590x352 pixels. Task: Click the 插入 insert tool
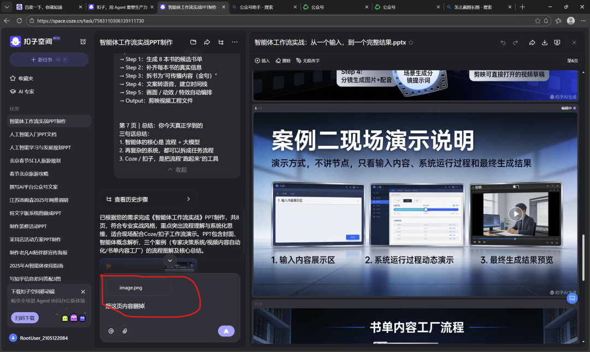(x=263, y=61)
